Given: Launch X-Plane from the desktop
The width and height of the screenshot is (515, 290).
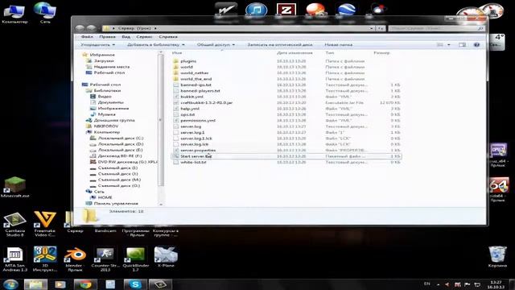Looking at the screenshot, I should coord(166,258).
